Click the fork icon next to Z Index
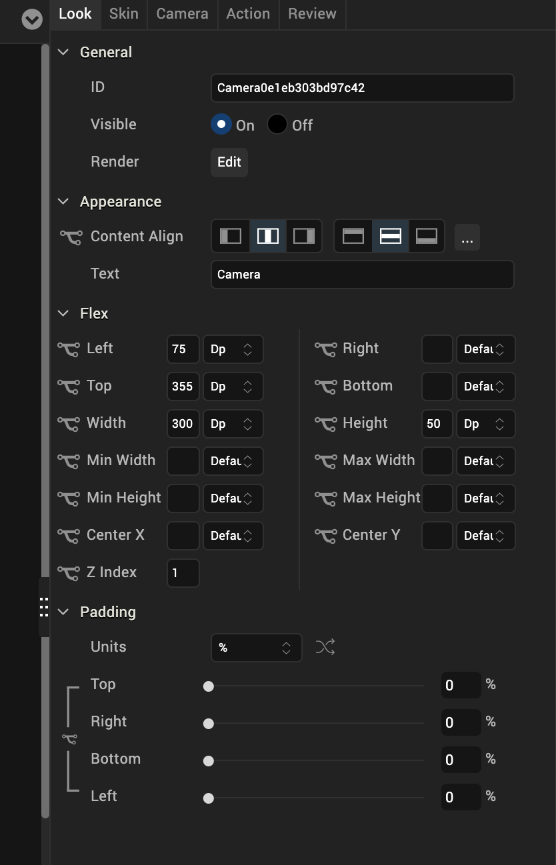 [69, 572]
